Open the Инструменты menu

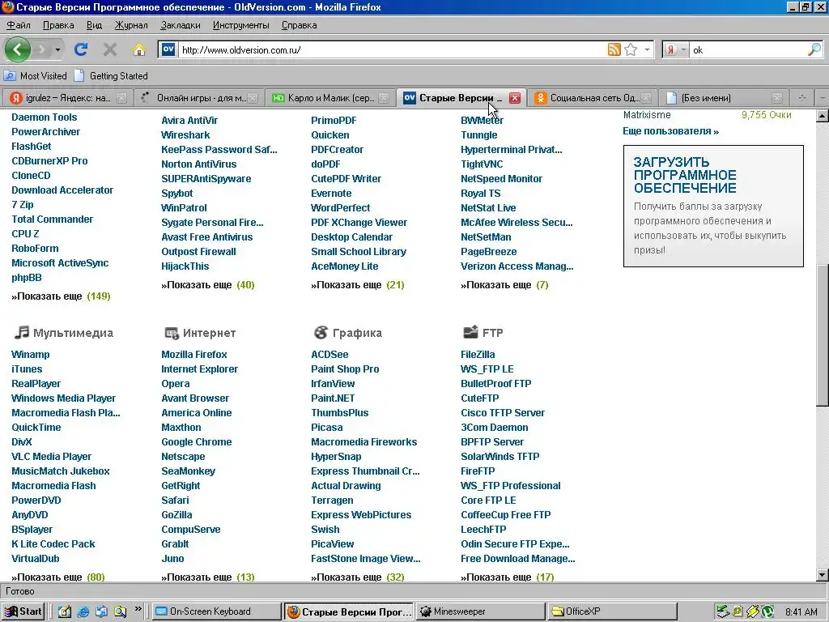240,25
